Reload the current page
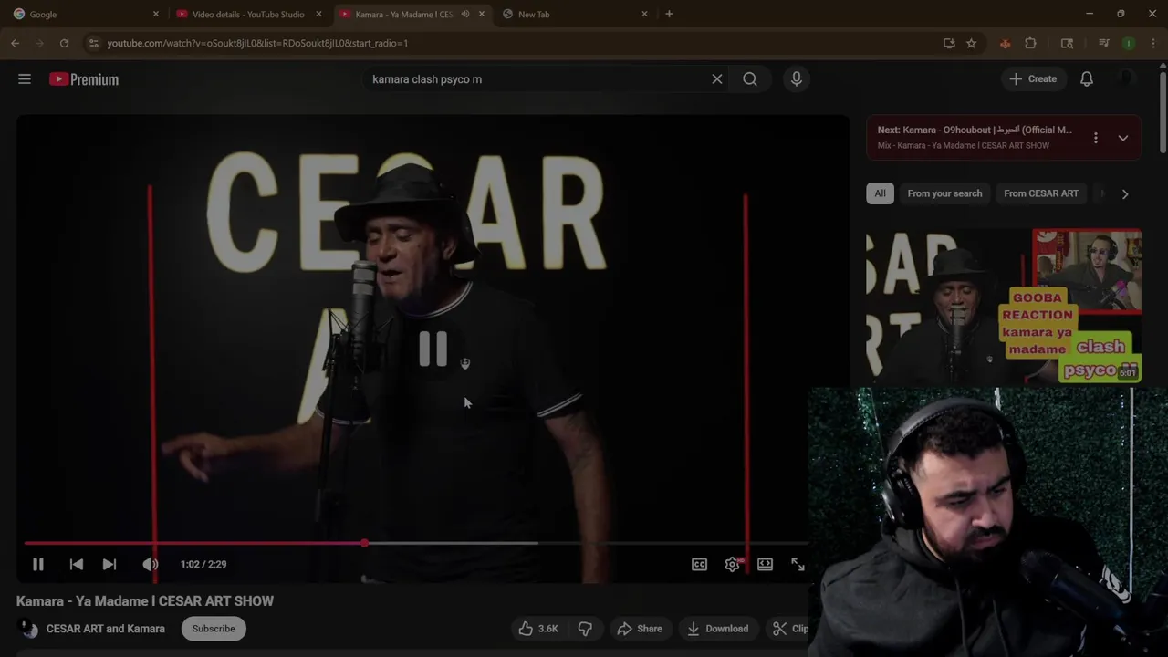Viewport: 1168px width, 657px height. (64, 43)
